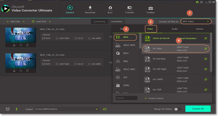Open the schedule alarm clock icon

coord(8,109)
